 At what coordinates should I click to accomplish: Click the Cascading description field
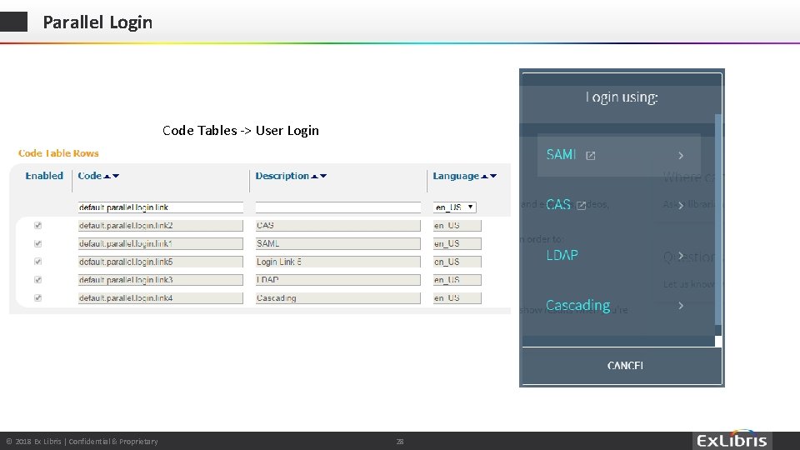[338, 298]
